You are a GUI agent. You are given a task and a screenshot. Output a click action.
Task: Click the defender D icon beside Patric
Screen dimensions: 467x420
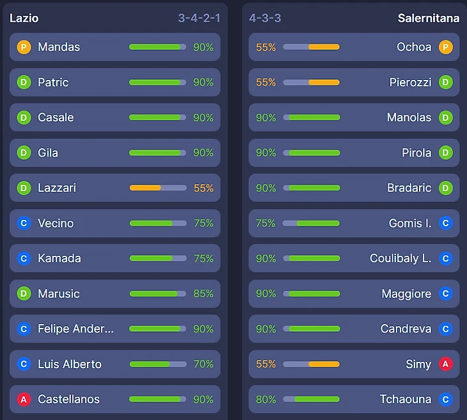tap(24, 82)
